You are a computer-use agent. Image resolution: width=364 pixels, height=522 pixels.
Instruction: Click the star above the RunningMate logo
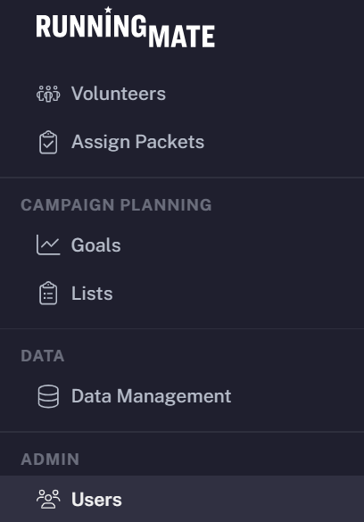coord(108,10)
